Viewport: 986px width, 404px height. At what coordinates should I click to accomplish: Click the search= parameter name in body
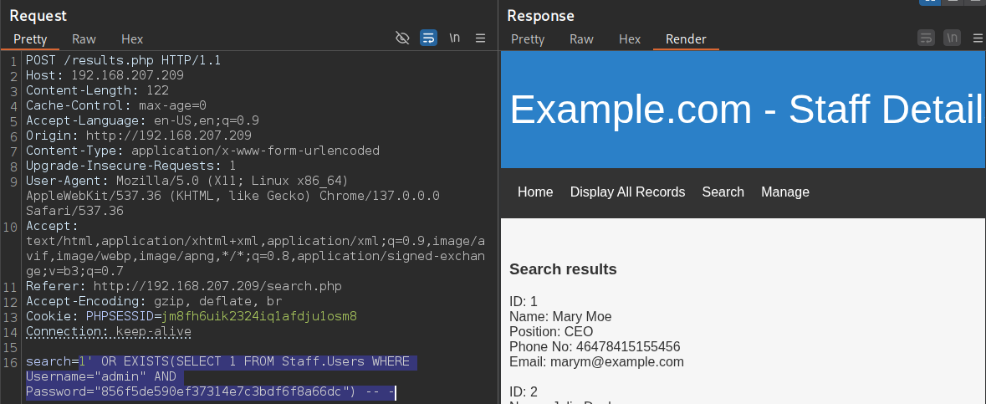coord(52,362)
